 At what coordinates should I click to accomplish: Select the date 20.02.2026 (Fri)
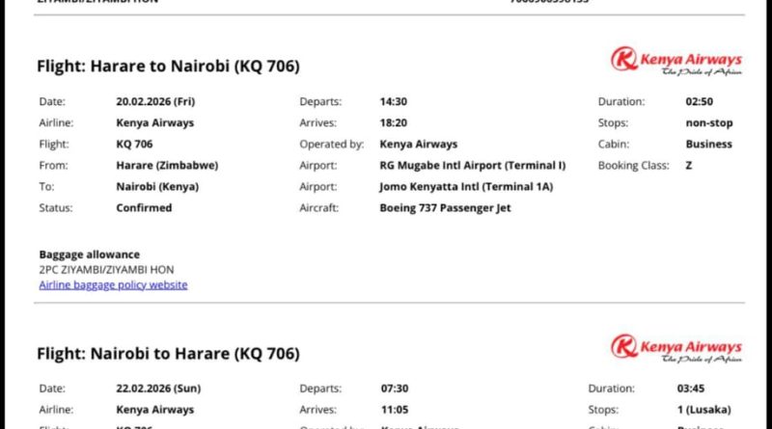tap(155, 101)
